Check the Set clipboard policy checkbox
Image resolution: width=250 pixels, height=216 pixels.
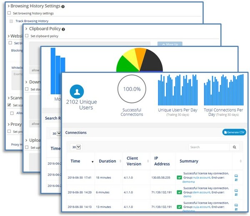27,36
